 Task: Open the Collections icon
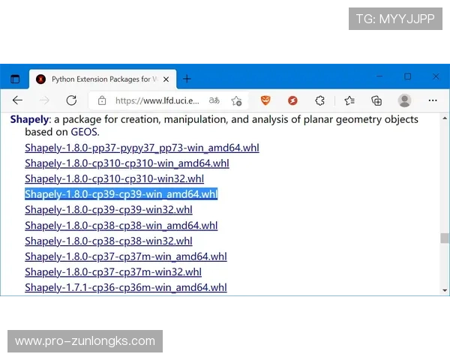tap(376, 100)
